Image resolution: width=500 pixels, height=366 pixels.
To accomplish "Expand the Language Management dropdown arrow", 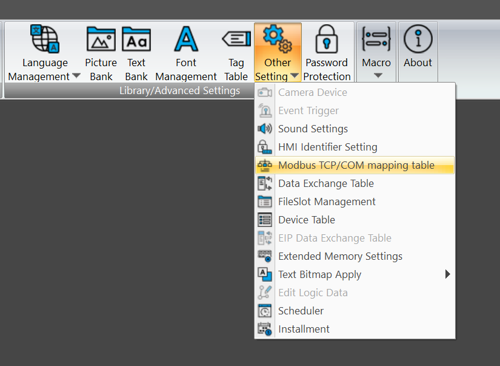I will tap(76, 76).
